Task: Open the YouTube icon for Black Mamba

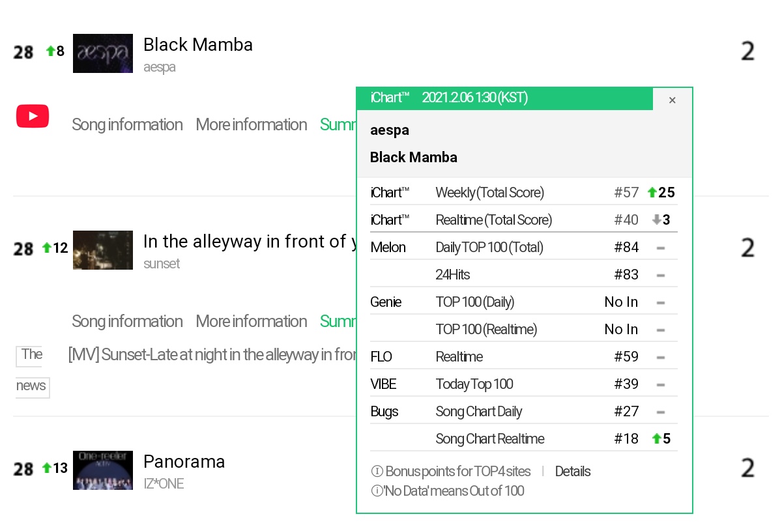Action: pyautogui.click(x=33, y=117)
